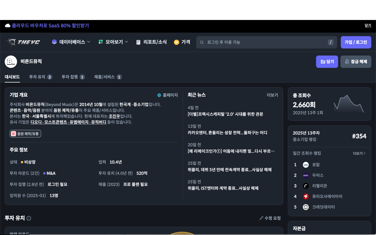Click the pencil icon of 수정 요청
The image size is (376, 235).
coord(261,218)
